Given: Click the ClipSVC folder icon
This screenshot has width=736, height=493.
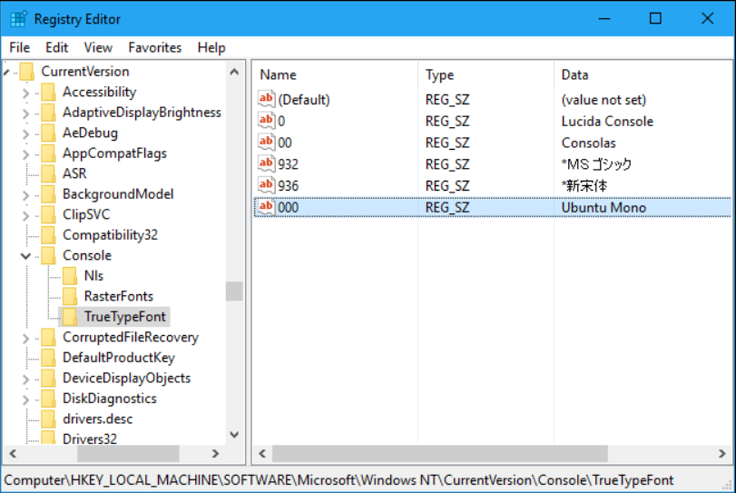Looking at the screenshot, I should tap(48, 214).
